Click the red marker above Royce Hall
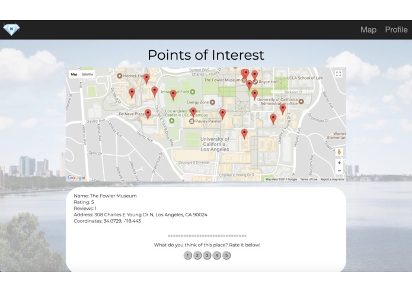Viewport: 412px width, 292px height. click(254, 76)
